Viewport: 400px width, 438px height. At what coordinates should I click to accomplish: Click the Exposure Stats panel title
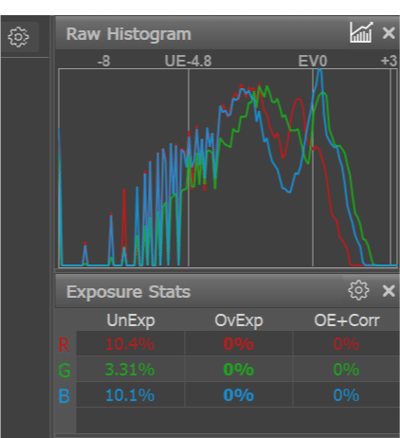click(128, 291)
